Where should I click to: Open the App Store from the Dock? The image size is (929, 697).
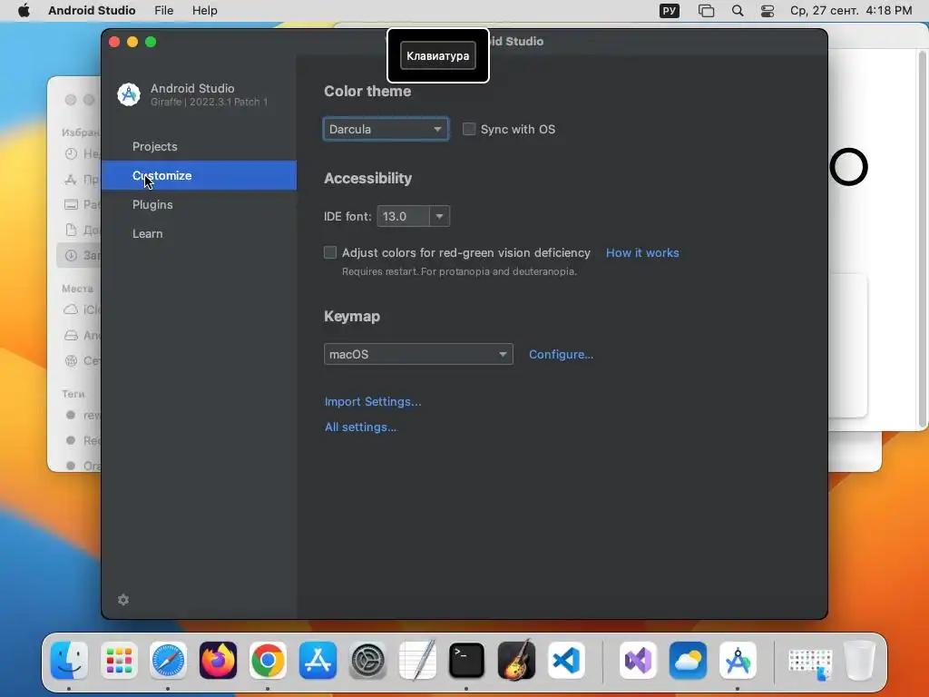click(318, 660)
